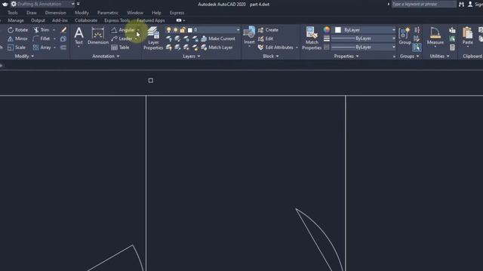
Task: Insert a Table
Action: coord(120,47)
